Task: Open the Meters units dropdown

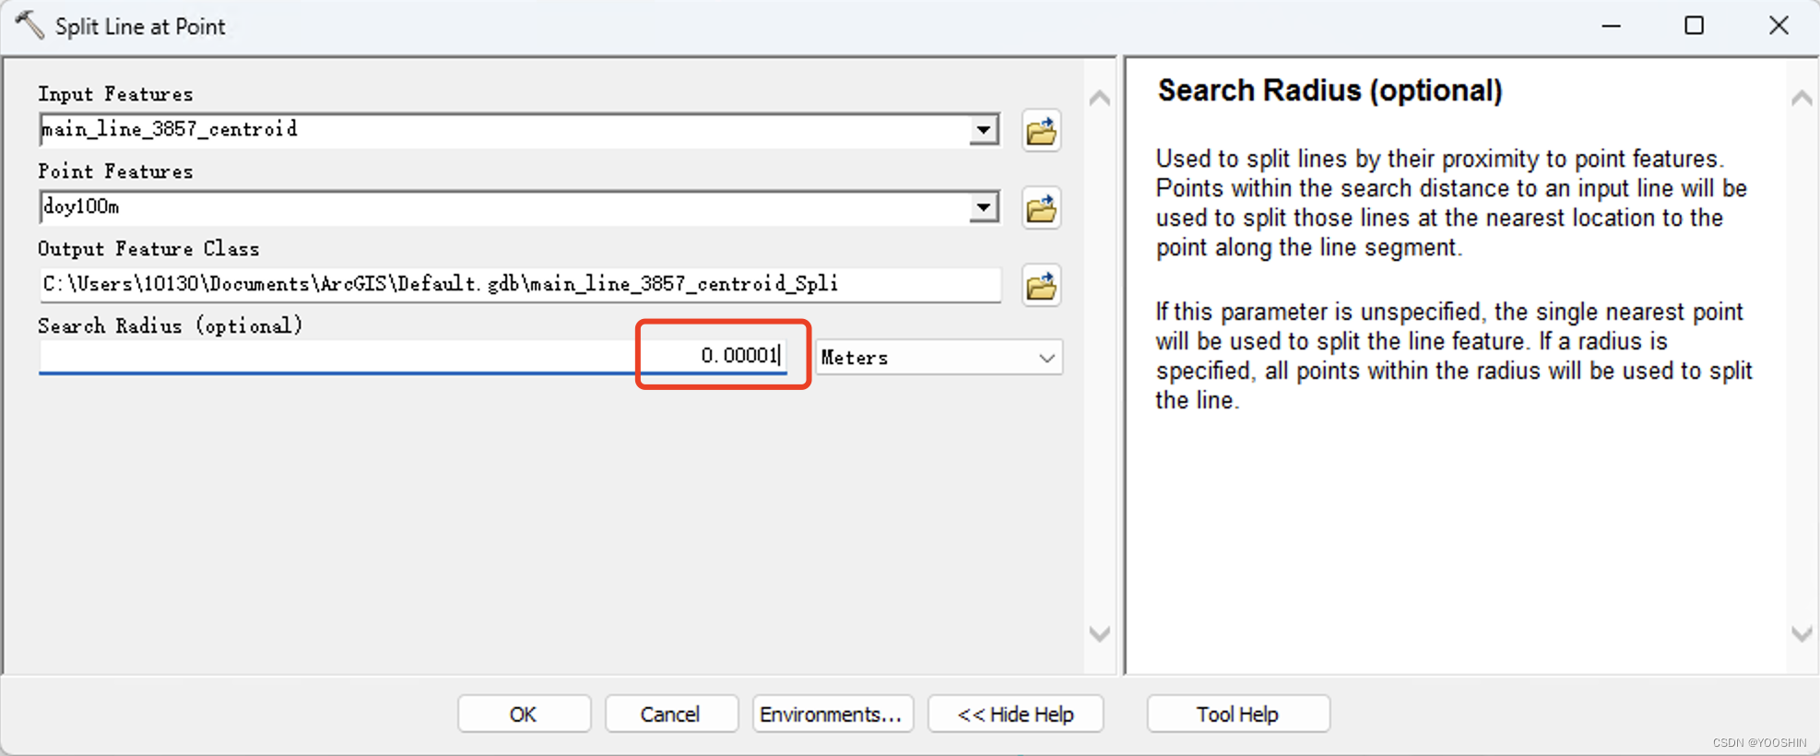Action: click(939, 357)
